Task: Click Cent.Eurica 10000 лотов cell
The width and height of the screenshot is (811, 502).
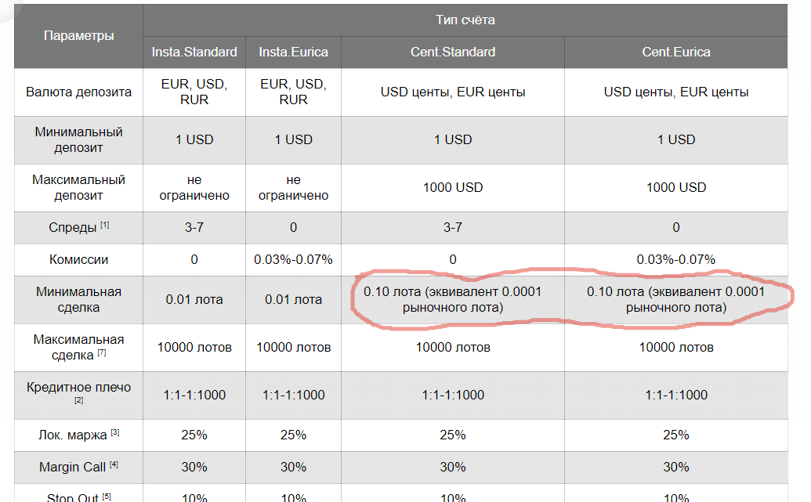Action: (676, 347)
